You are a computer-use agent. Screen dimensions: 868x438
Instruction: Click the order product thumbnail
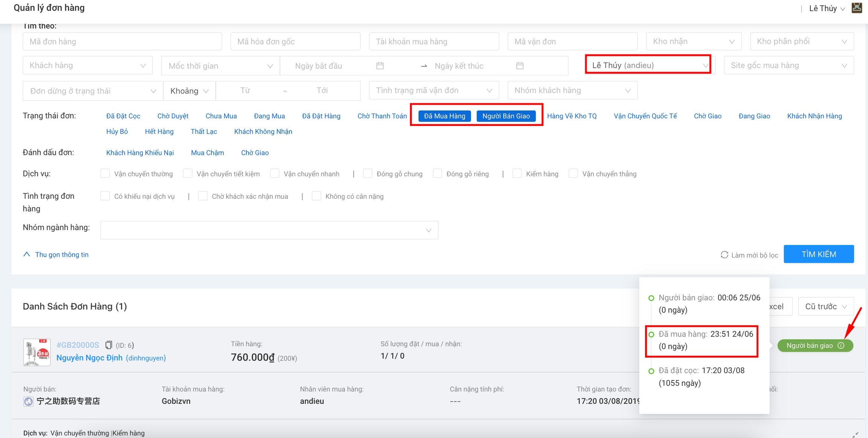(37, 352)
